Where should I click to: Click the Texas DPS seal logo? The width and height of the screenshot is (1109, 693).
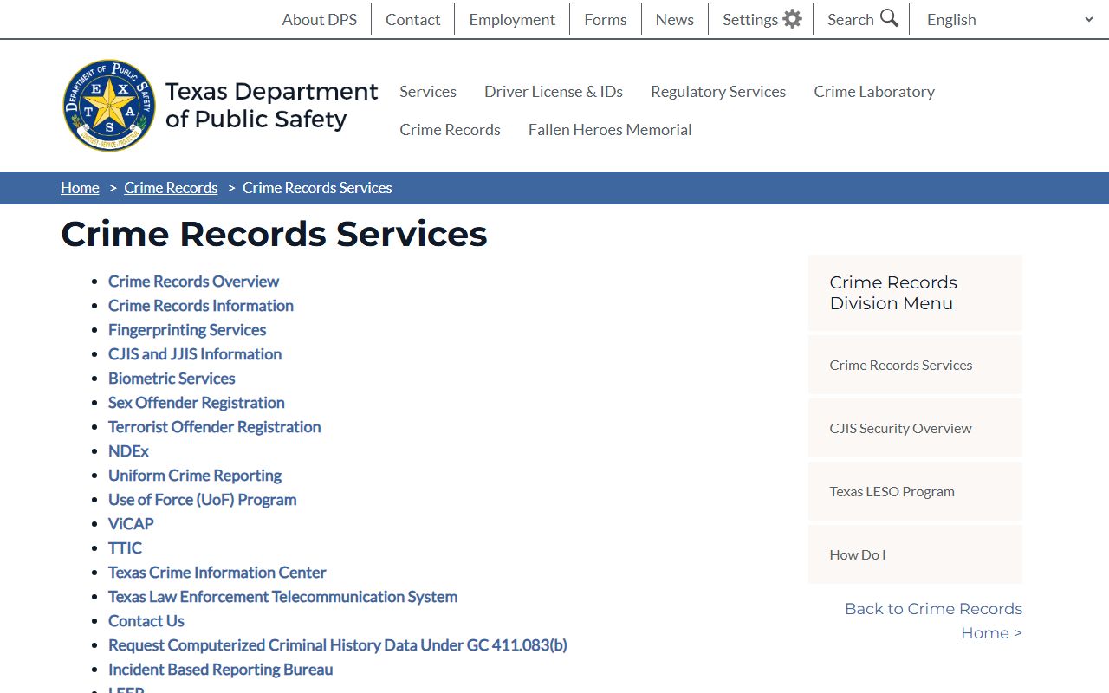click(110, 106)
